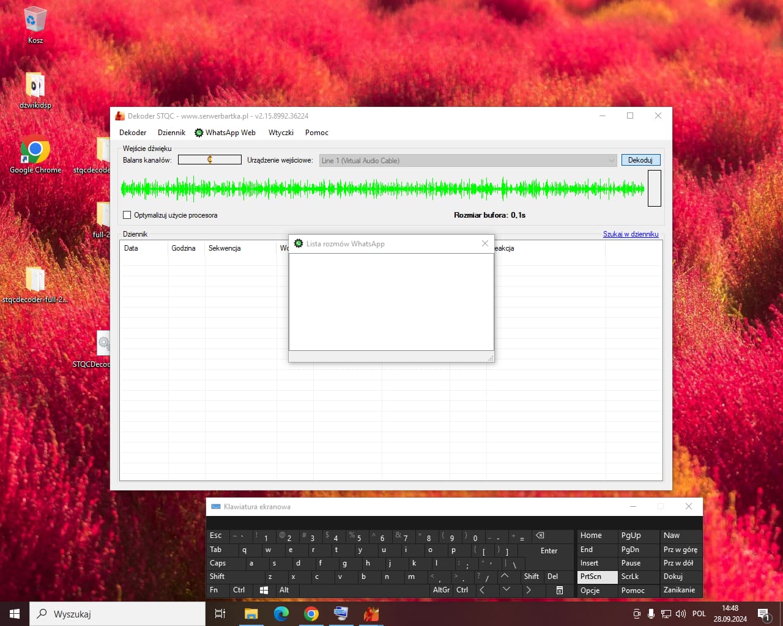Click the Dekoduj button
The image size is (783, 626).
640,160
